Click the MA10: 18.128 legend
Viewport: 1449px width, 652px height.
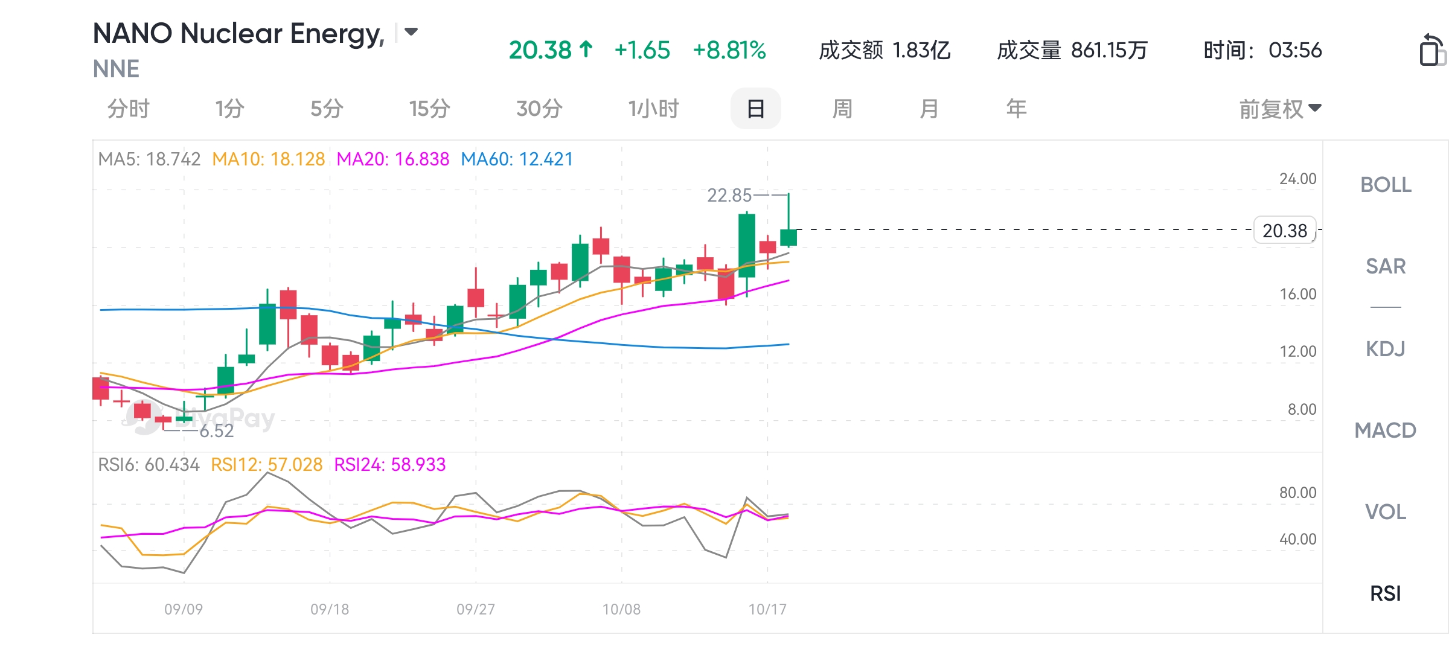(x=269, y=159)
